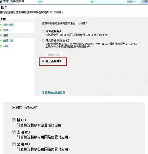
Task: Open 了解操作的详细信息 link
Action: [x=54, y=92]
